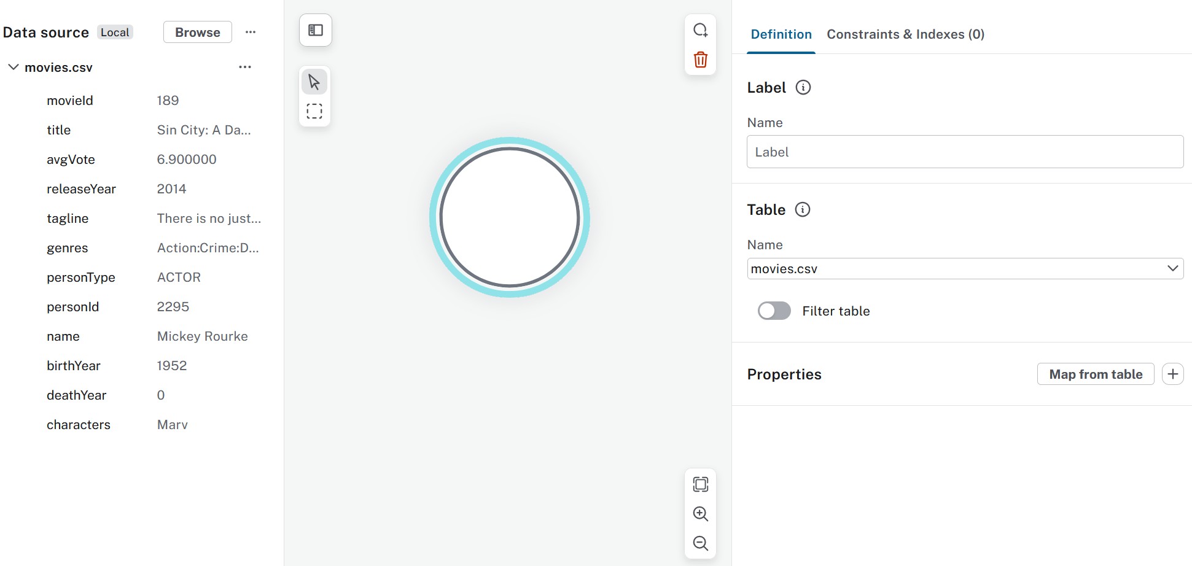1192x566 pixels.
Task: Enable the Filter table toggle
Action: pos(774,311)
